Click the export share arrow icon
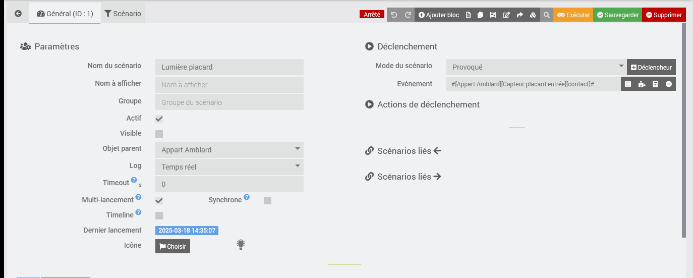Screen dimensions: 693x278 (519, 15)
